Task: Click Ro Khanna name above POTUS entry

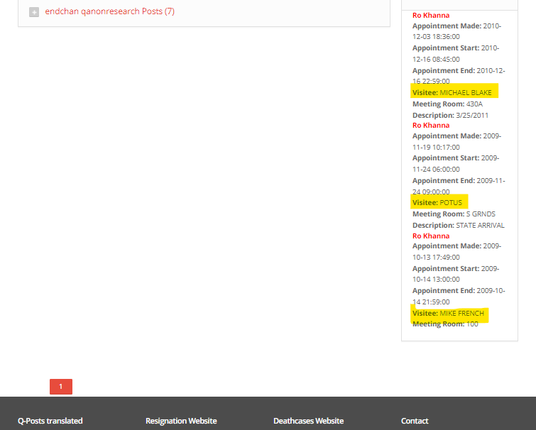Action: (x=431, y=126)
